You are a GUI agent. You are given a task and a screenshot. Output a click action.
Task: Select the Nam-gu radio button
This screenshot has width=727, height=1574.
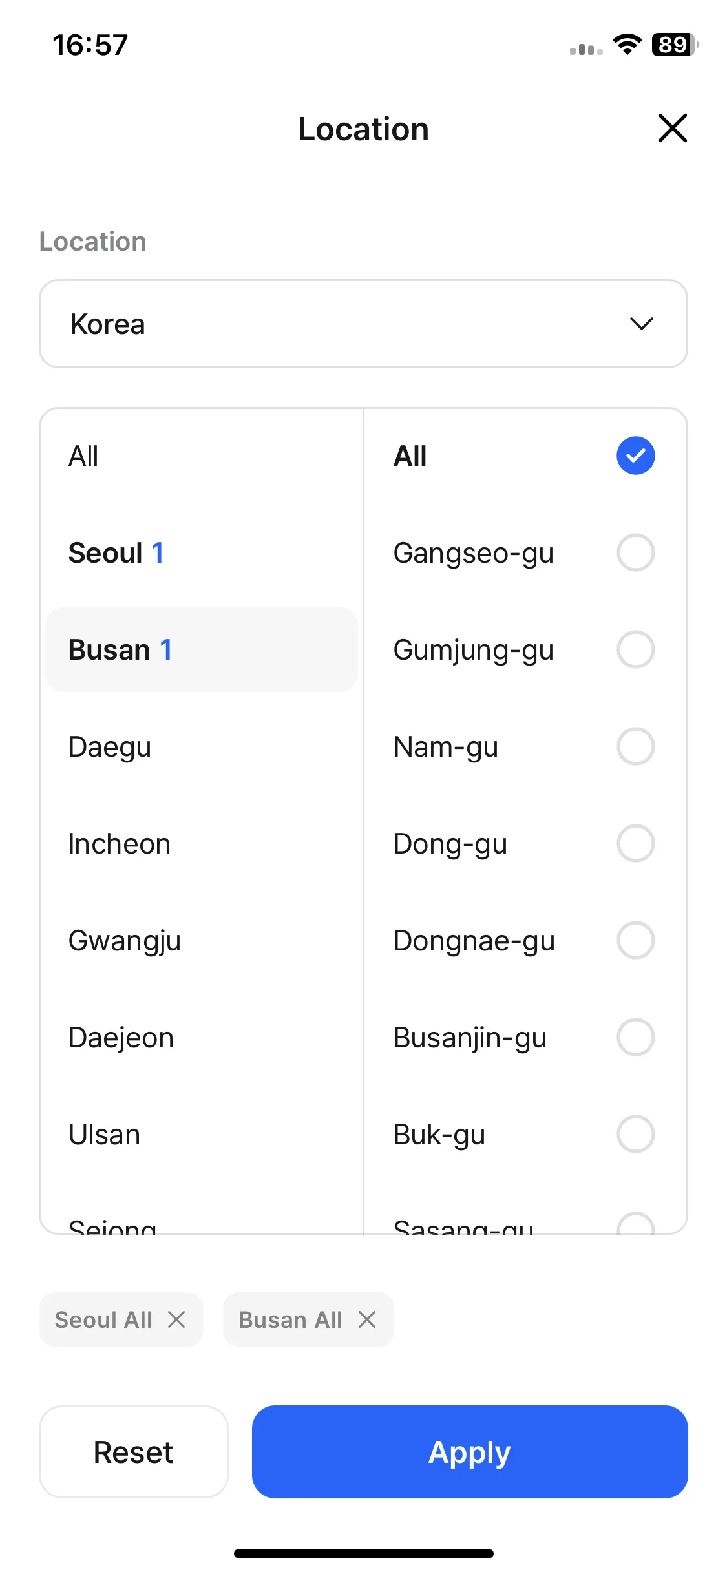635,746
